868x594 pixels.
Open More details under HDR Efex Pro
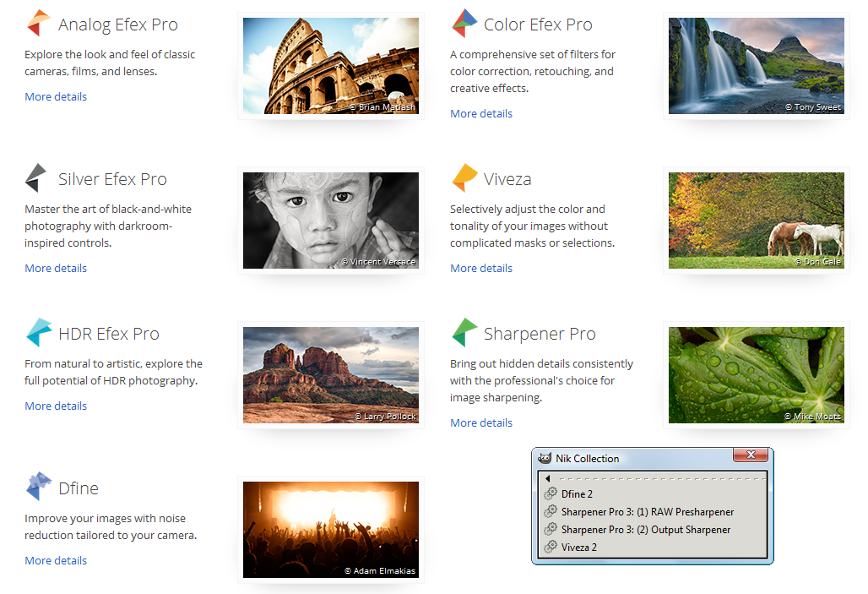click(56, 406)
